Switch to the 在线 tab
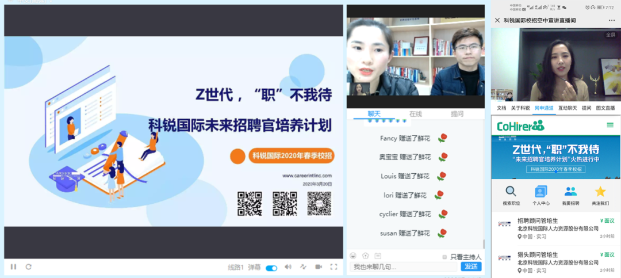 [x=415, y=114]
